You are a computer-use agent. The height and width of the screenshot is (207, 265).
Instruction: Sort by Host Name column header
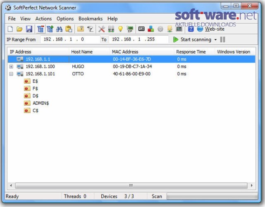click(x=89, y=52)
